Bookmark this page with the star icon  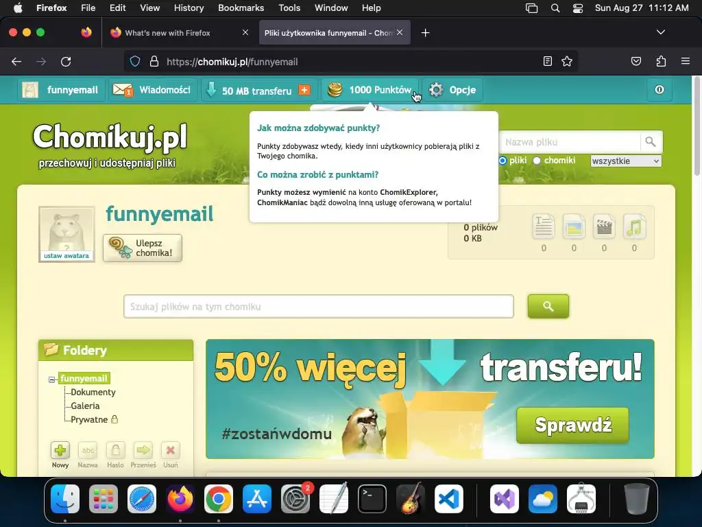(x=567, y=61)
